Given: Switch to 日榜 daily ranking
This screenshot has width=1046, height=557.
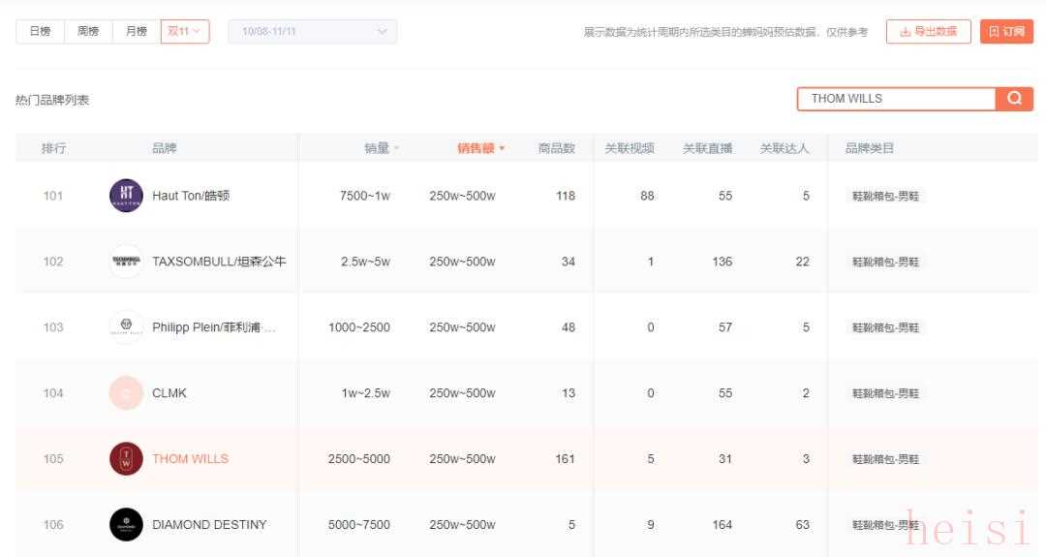Looking at the screenshot, I should click(40, 32).
